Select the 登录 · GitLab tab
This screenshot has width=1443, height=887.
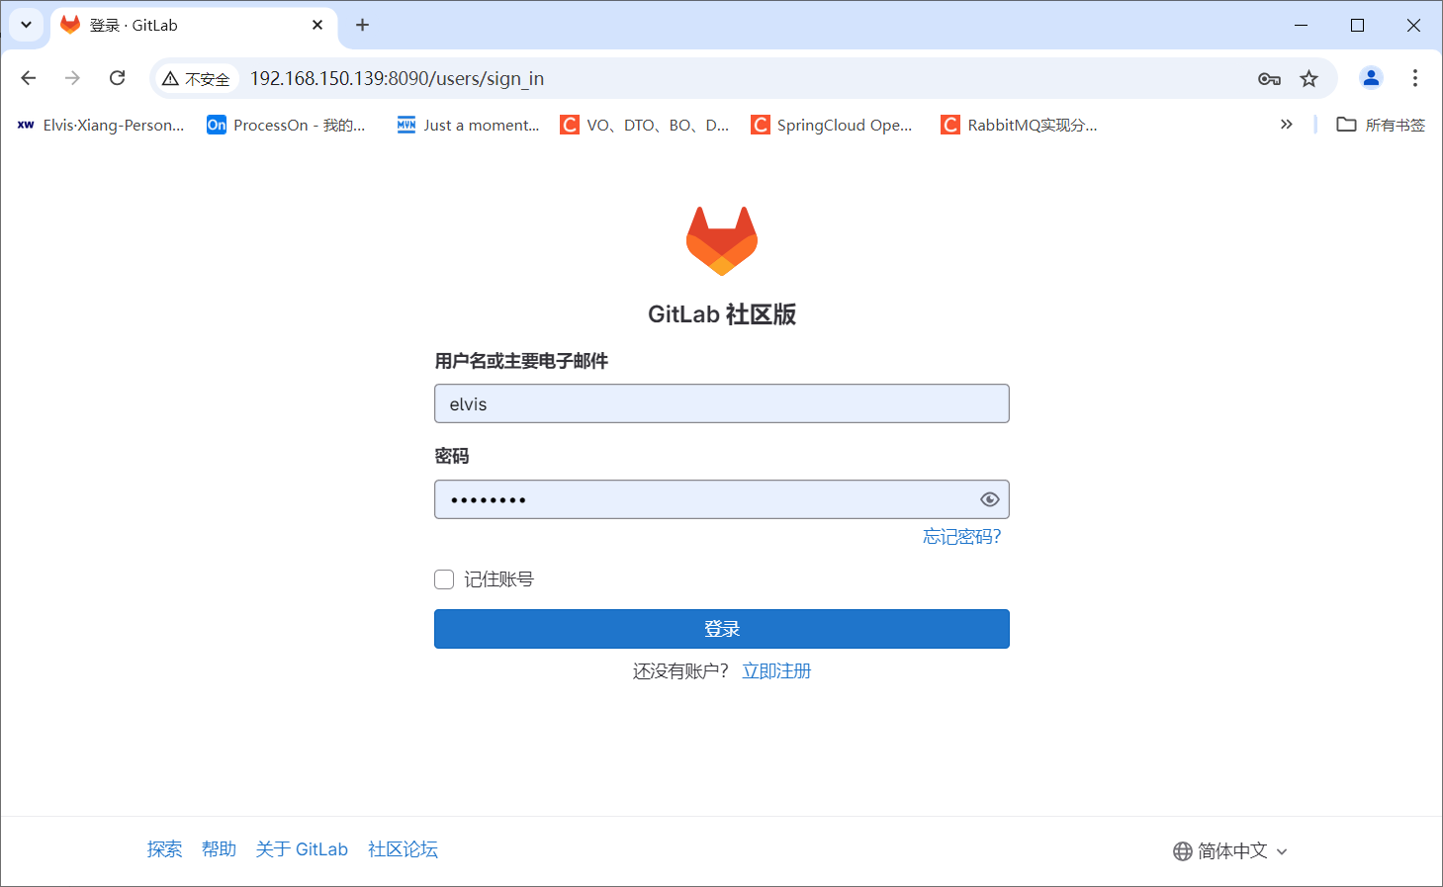coord(193,26)
